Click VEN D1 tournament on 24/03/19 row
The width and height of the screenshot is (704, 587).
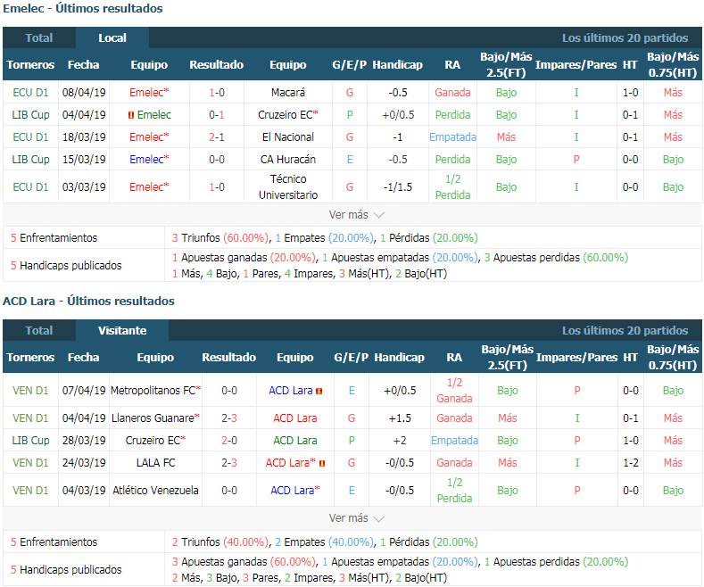[30, 463]
